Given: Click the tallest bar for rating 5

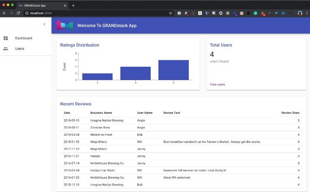Looking at the screenshot, I should [x=173, y=70].
